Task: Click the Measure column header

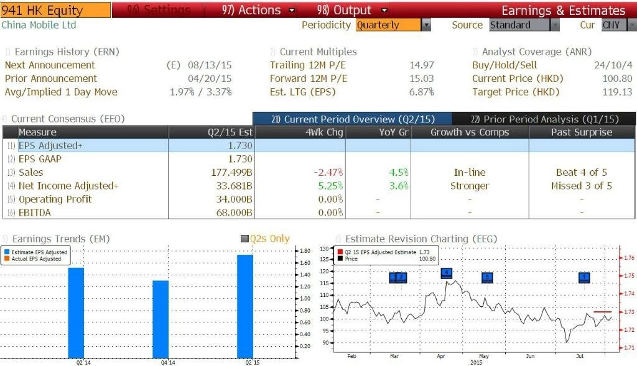Action: point(93,132)
